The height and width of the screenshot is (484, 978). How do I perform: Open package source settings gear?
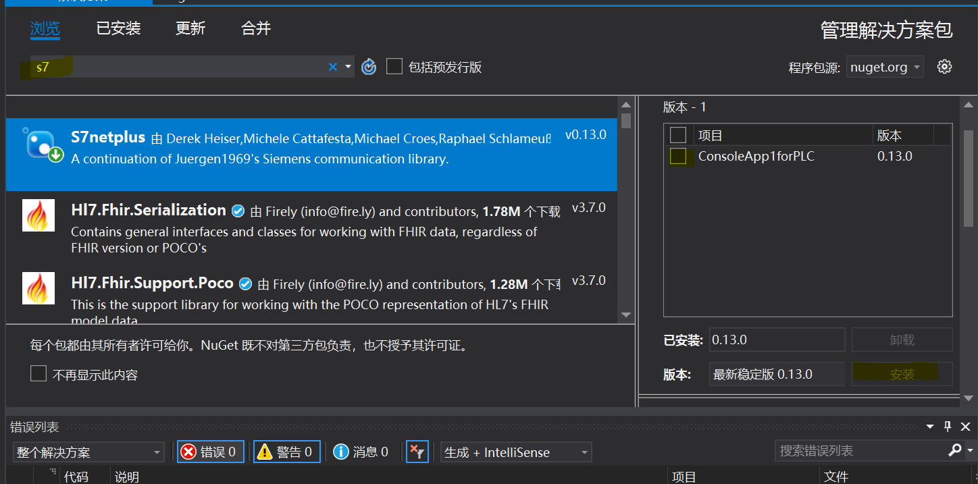(x=945, y=66)
